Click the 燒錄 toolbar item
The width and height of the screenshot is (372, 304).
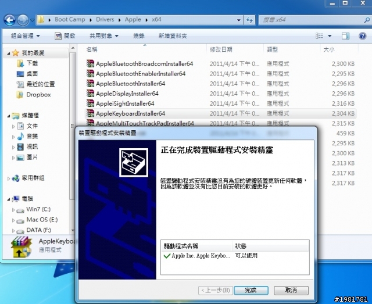[x=139, y=36]
